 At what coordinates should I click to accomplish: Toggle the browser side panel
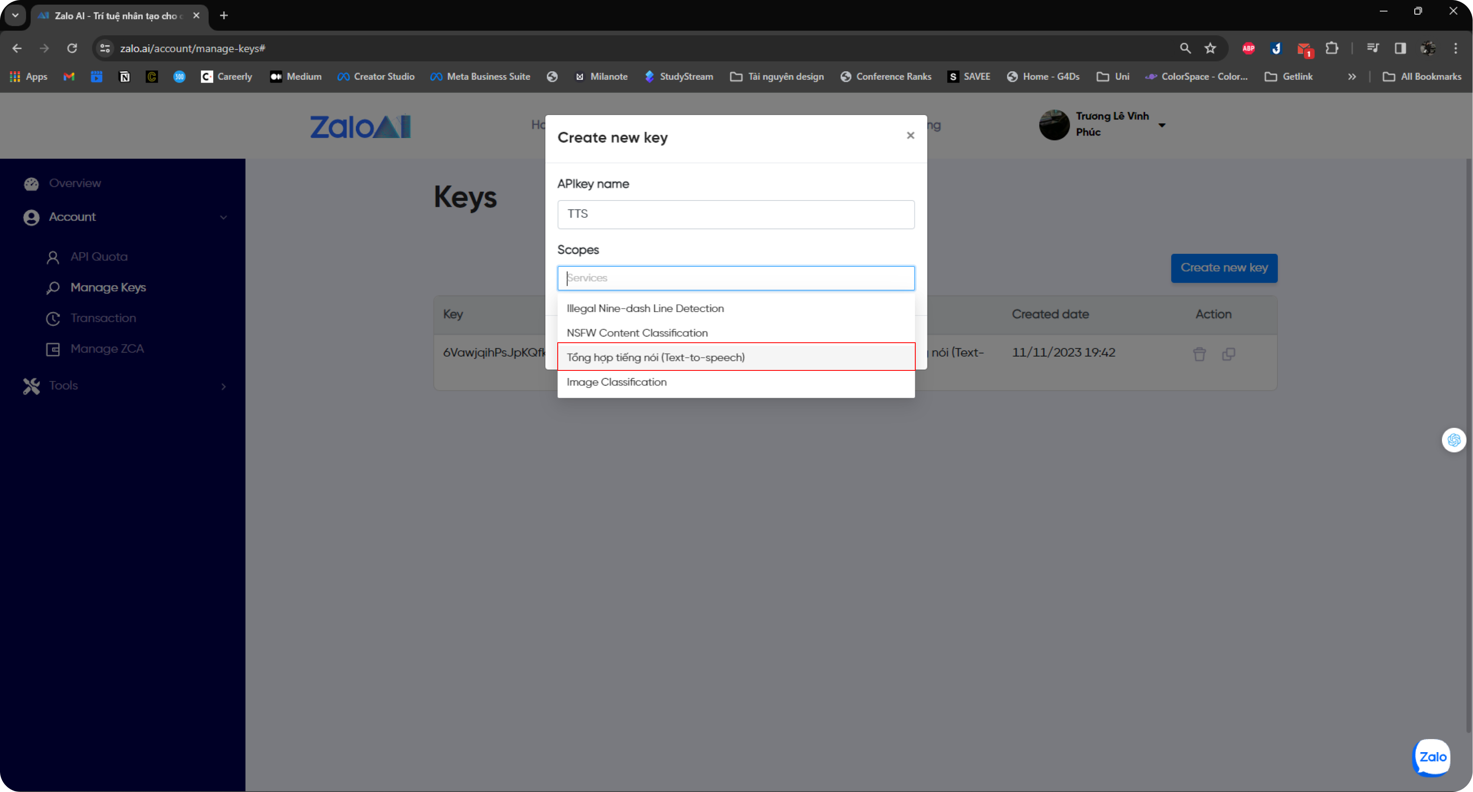tap(1400, 49)
